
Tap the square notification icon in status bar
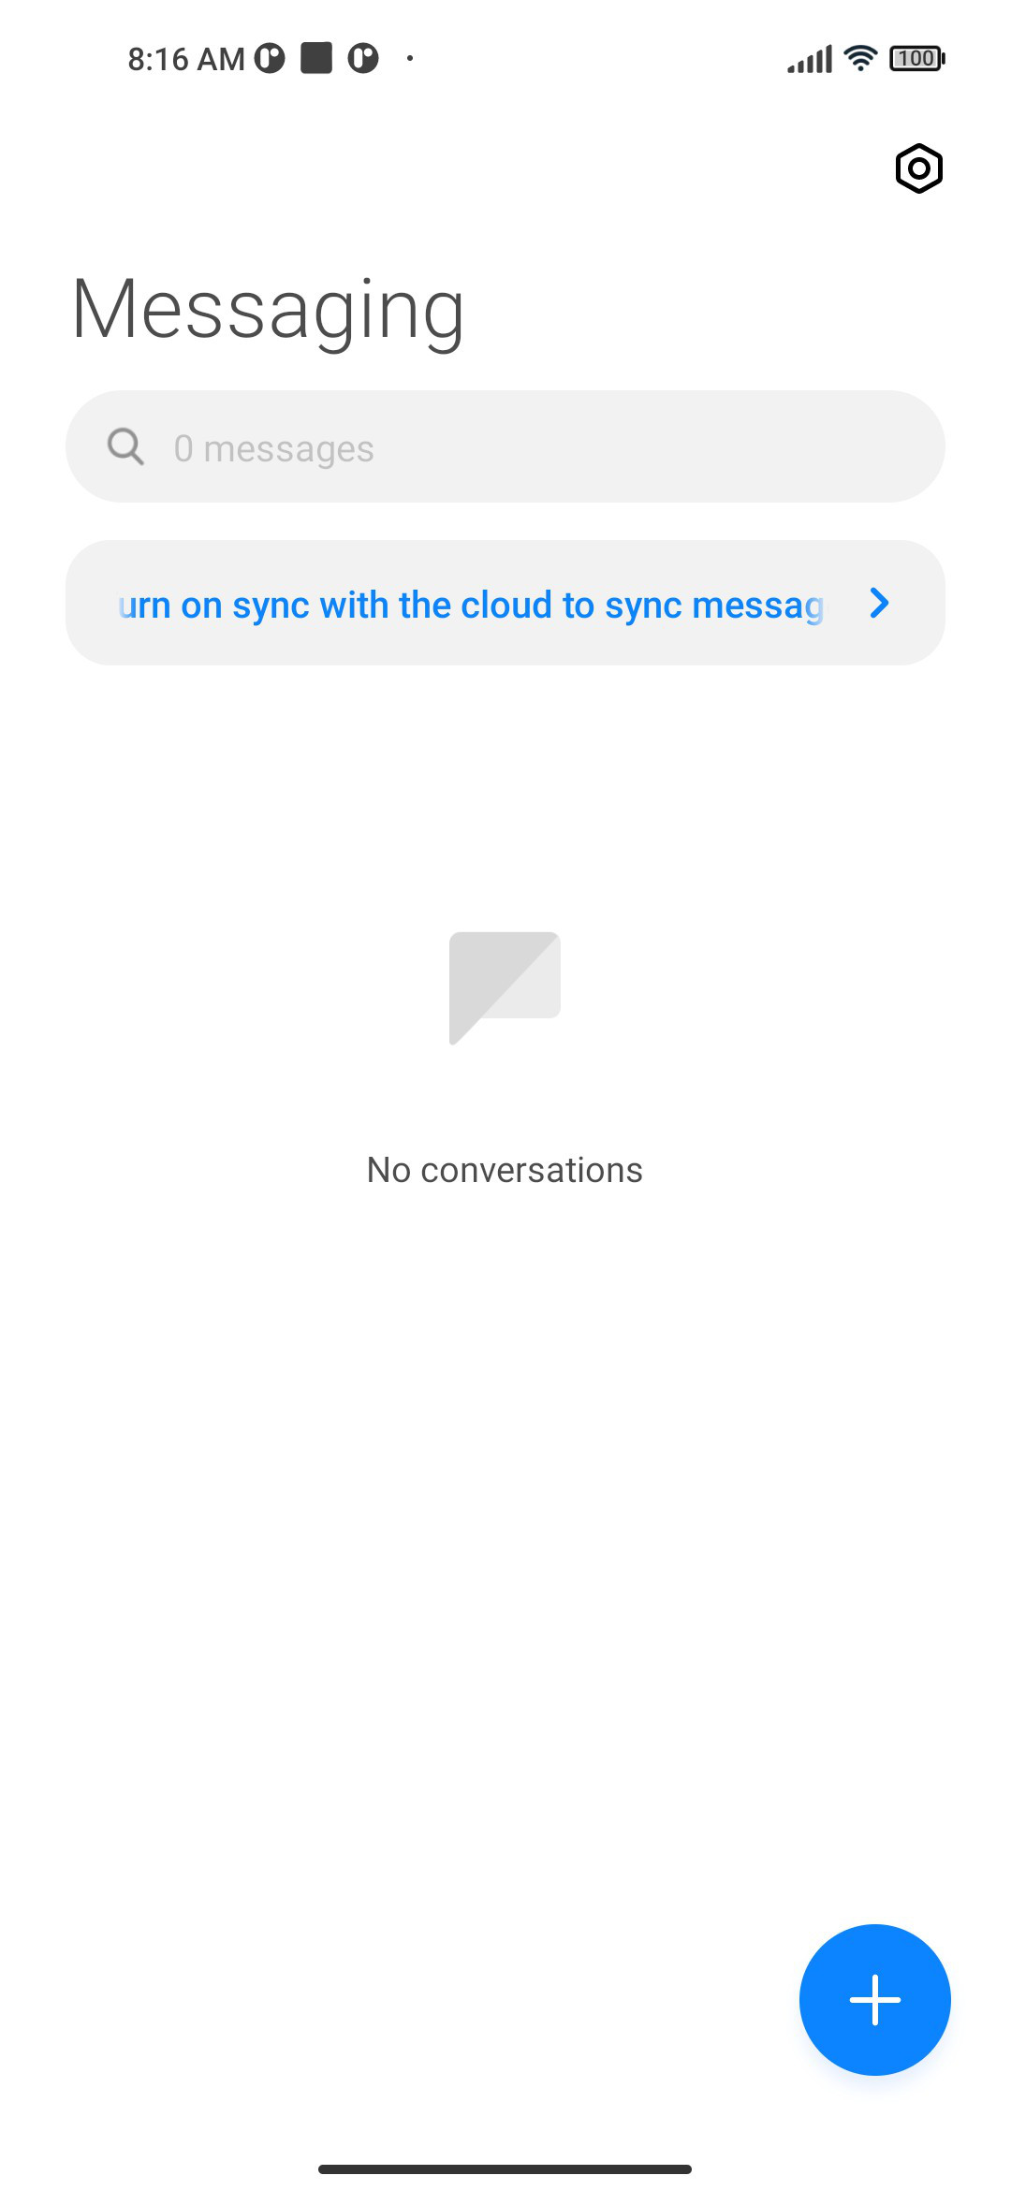pyautogui.click(x=316, y=58)
